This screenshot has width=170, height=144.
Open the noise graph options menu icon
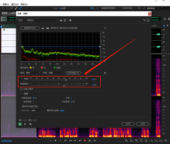105,28
